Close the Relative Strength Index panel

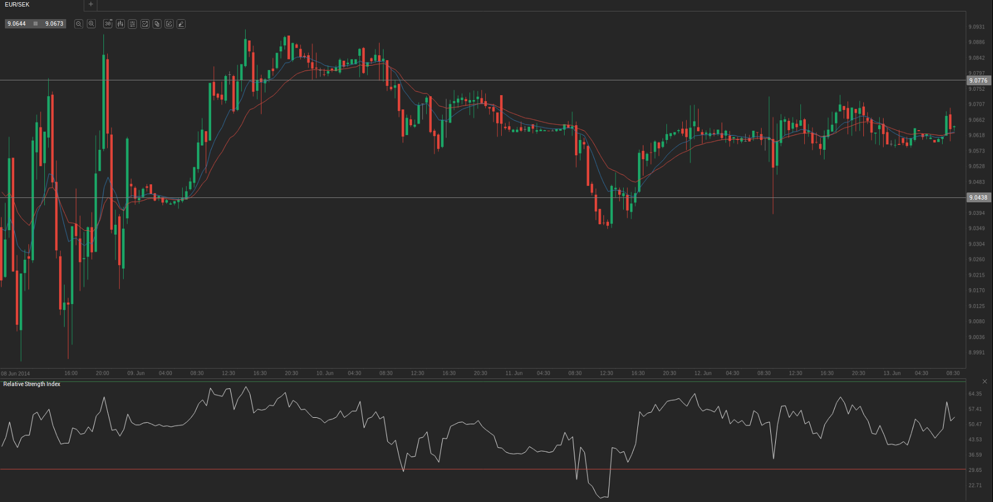coord(985,382)
